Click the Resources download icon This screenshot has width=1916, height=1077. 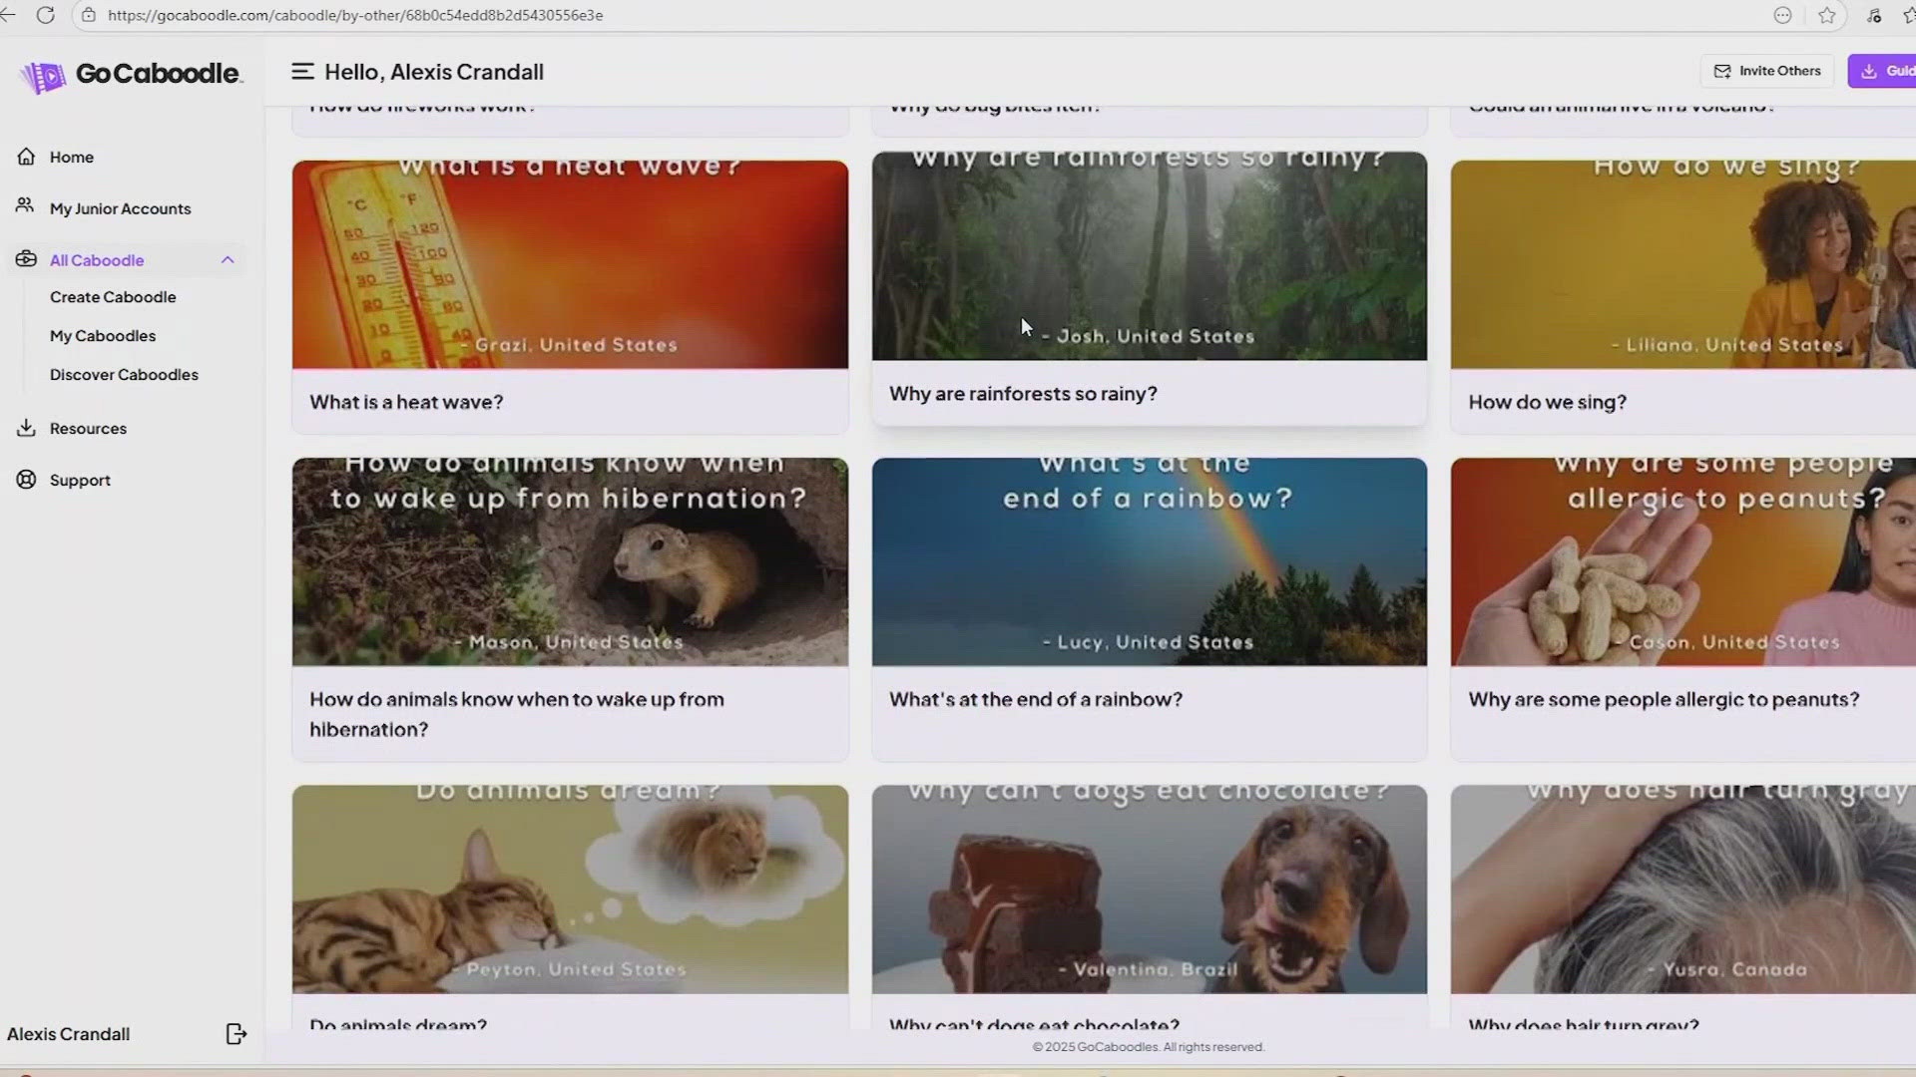coord(25,428)
